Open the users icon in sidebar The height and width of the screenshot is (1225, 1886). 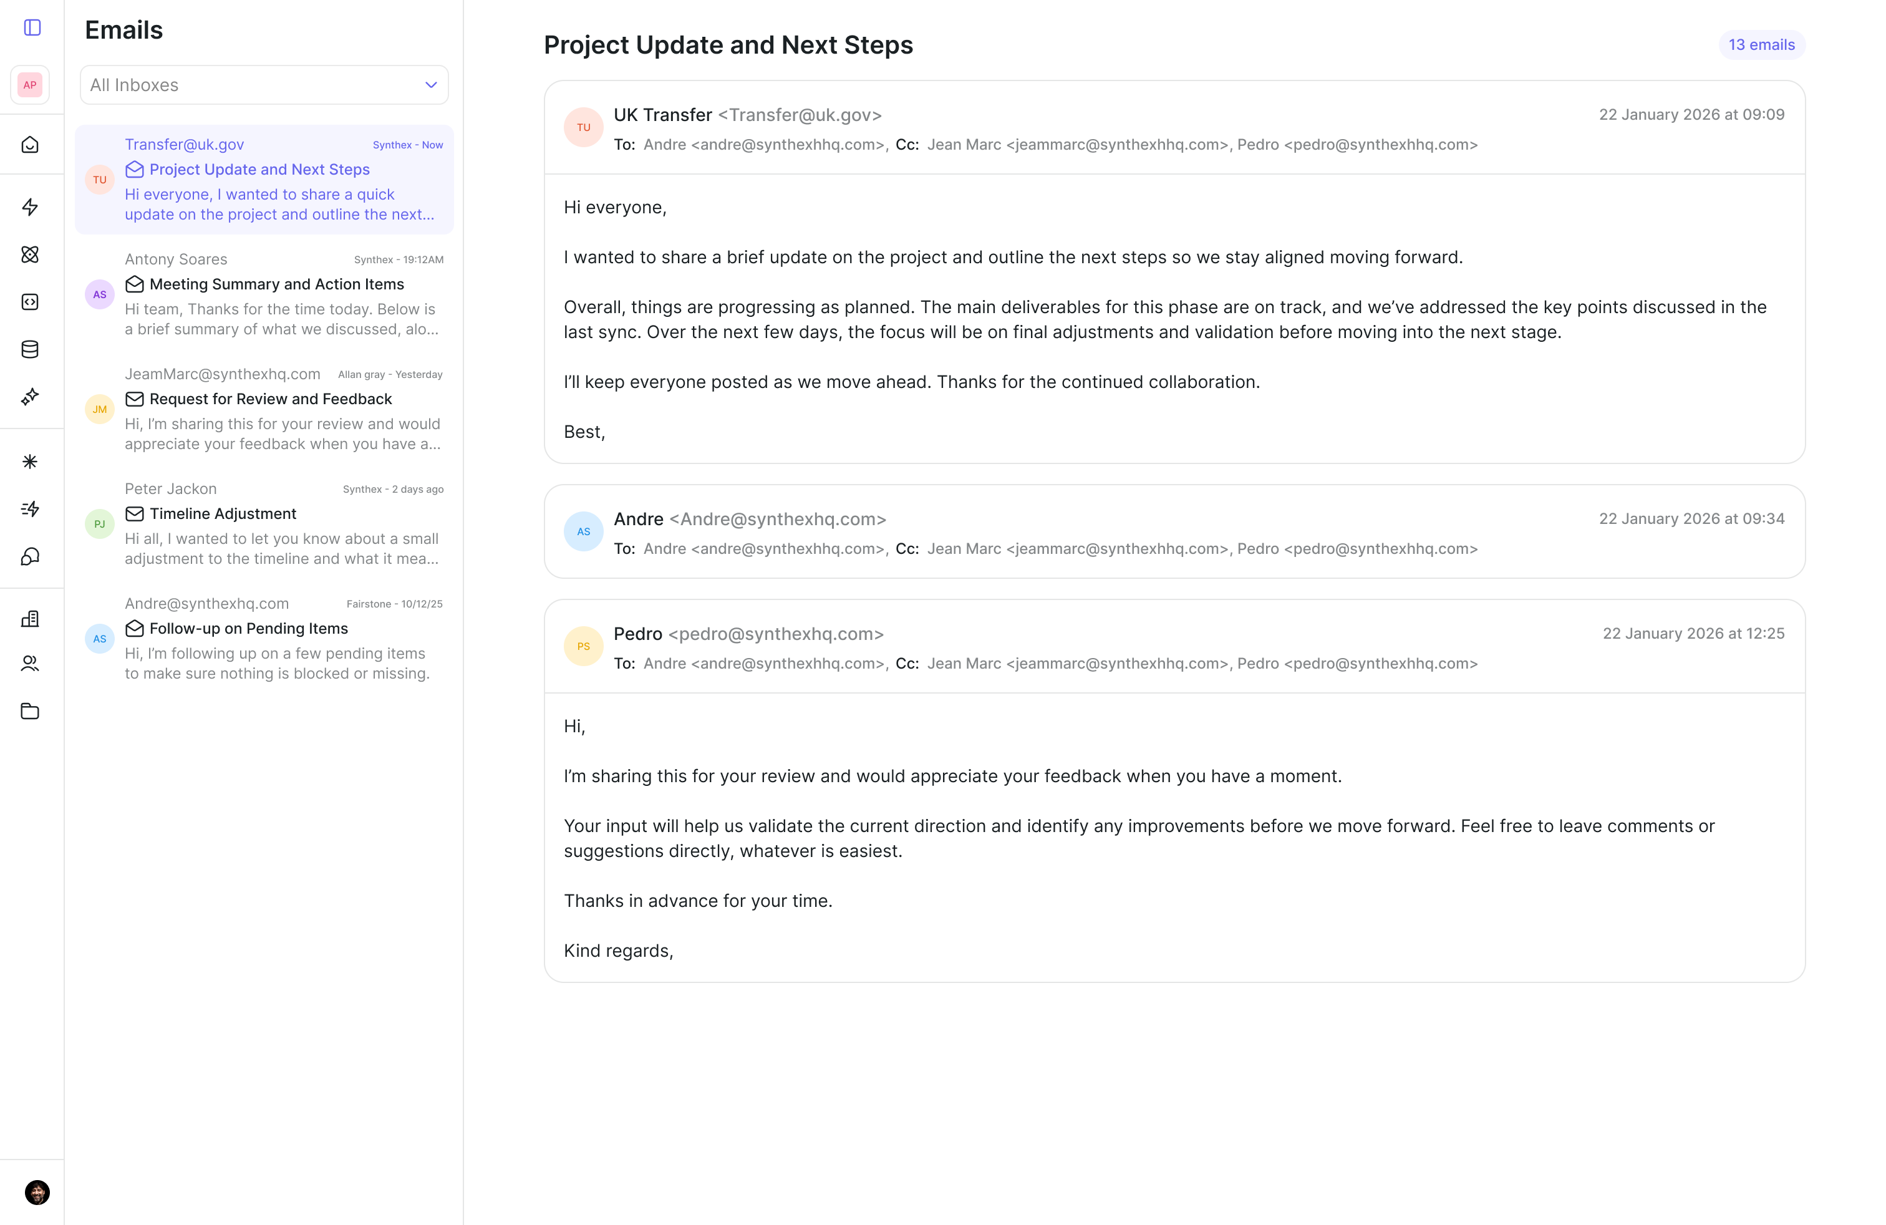(30, 664)
